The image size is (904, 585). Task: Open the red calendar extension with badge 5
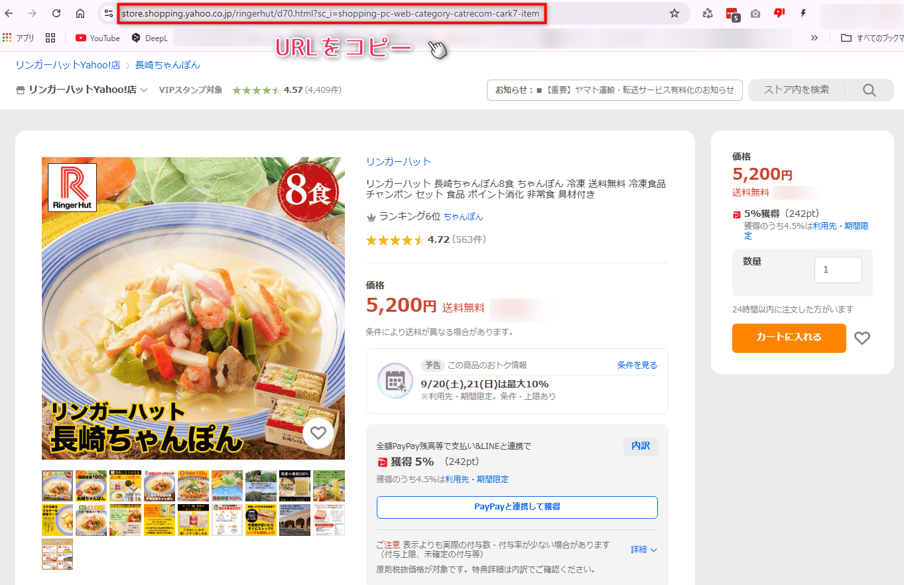coord(732,14)
